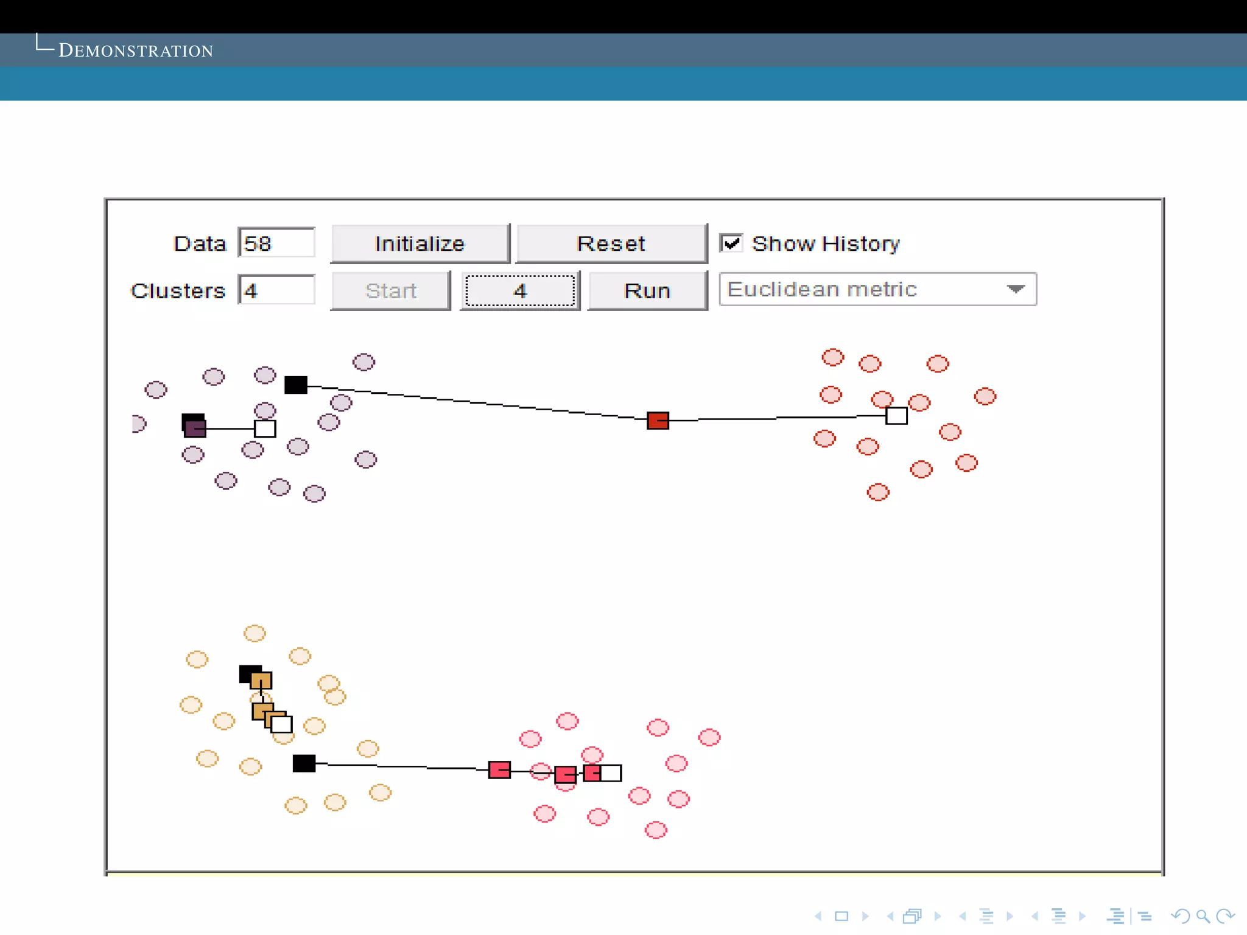Click the subsection lines navigation icon
Screen dimensions: 1247x935
click(987, 916)
